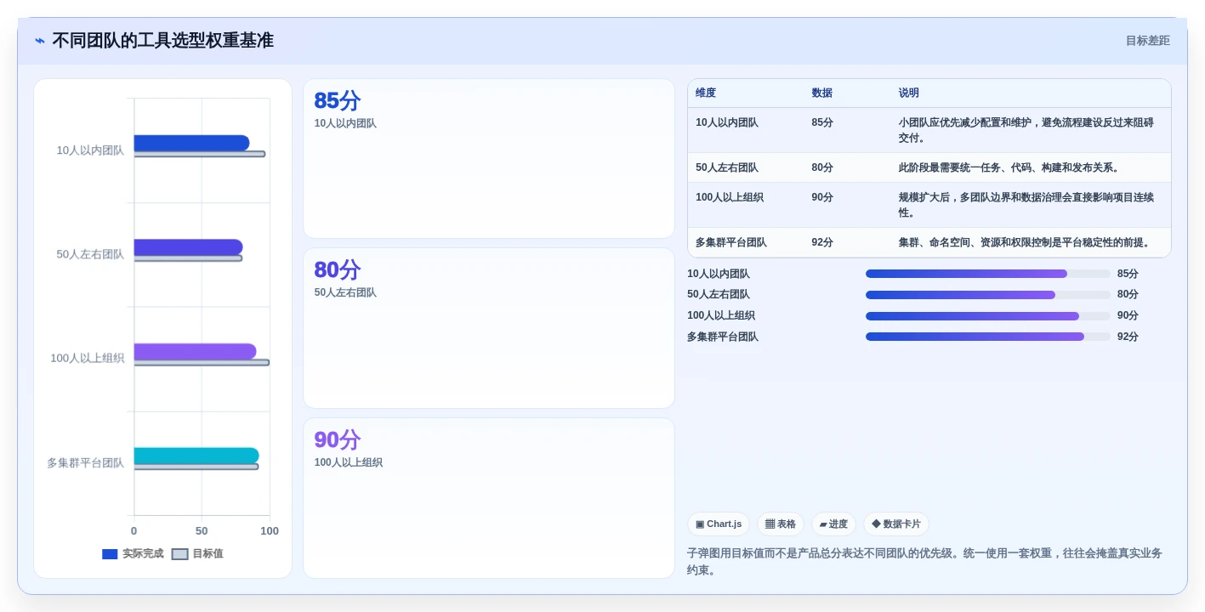
Task: Open the 90分 data card
Action: [x=489, y=498]
